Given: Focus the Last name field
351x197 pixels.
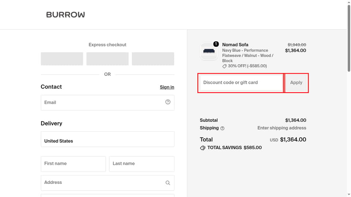Looking at the screenshot, I should click(x=142, y=164).
